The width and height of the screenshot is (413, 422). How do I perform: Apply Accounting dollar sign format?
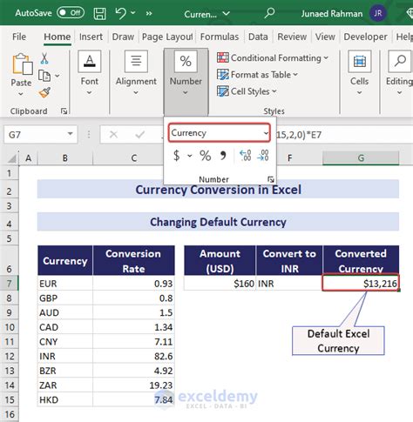click(176, 156)
